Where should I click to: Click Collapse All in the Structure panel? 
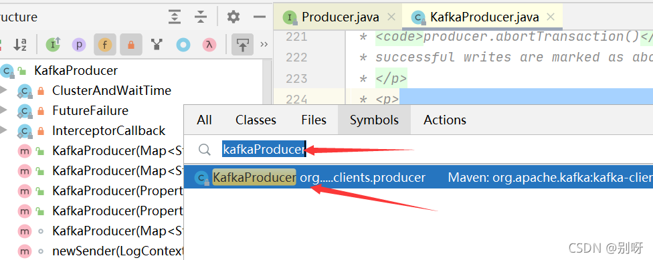tap(201, 17)
